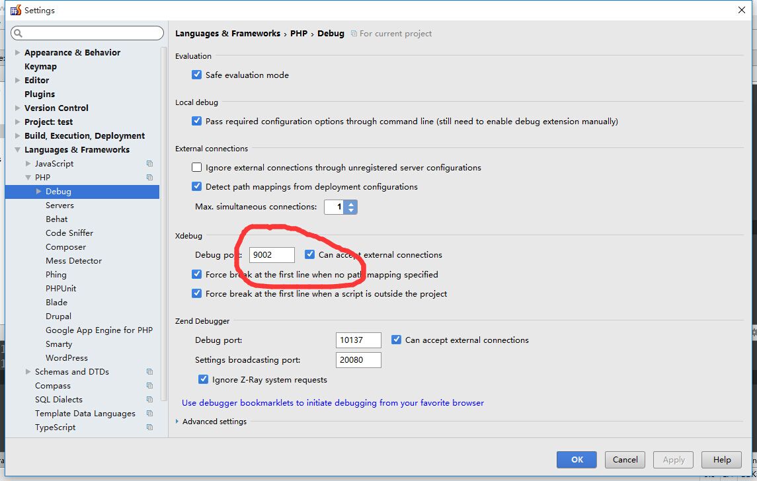Screen dimensions: 757x481
Task: Click the OK button
Action: (577, 460)
